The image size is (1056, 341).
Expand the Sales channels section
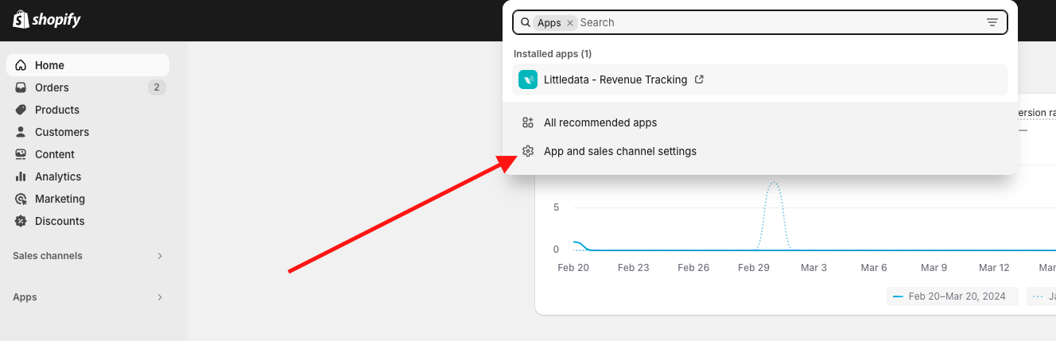pyautogui.click(x=160, y=256)
